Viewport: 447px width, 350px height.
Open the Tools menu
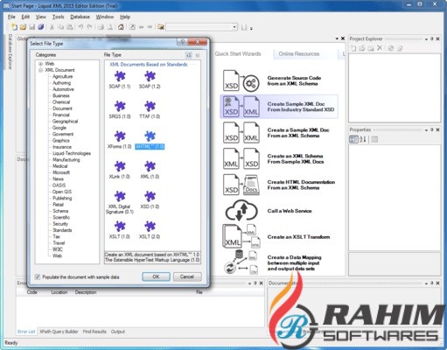(x=59, y=17)
